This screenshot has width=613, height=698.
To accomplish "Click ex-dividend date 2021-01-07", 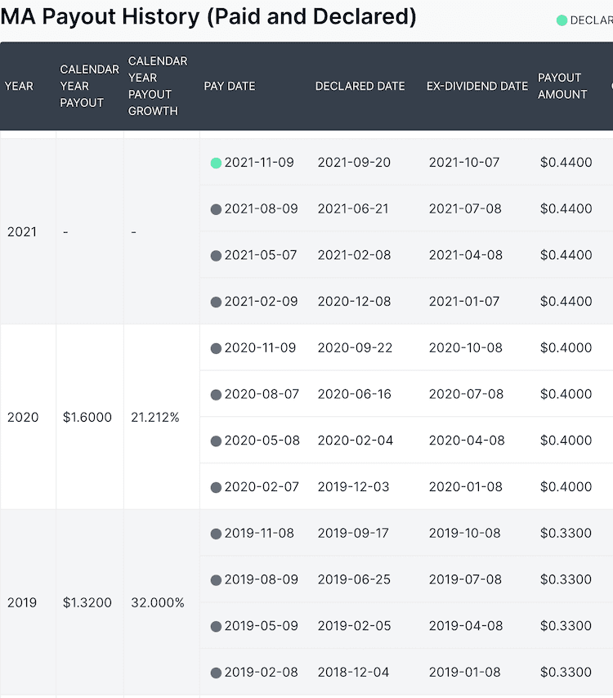I will 464,302.
